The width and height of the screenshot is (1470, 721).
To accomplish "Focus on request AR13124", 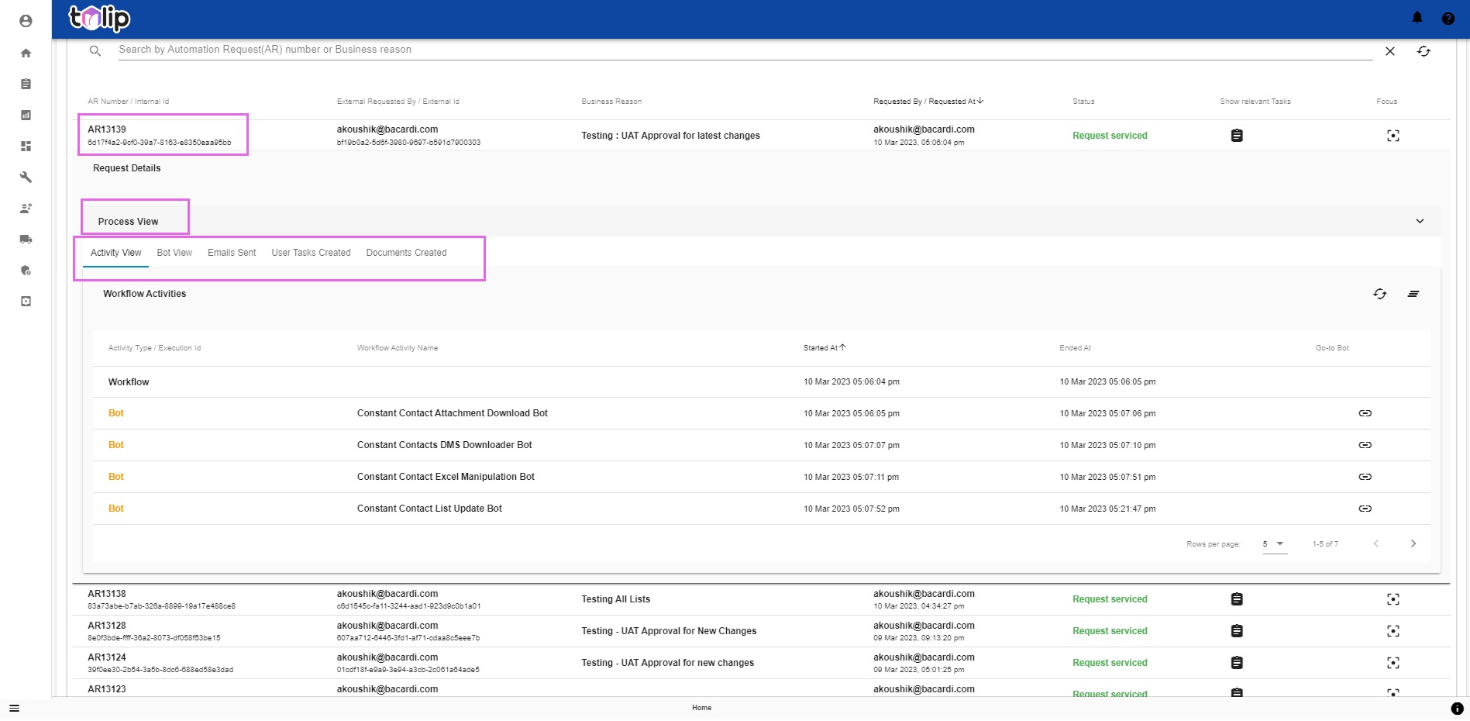I will coord(1393,663).
